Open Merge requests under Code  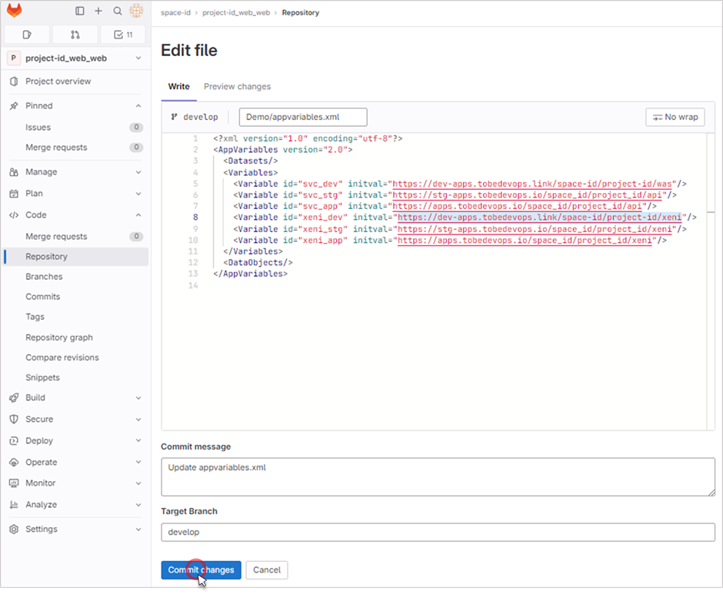coord(76,237)
